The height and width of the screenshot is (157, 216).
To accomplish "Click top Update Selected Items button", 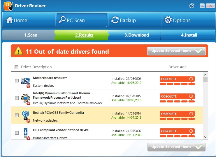I will click(x=176, y=51).
